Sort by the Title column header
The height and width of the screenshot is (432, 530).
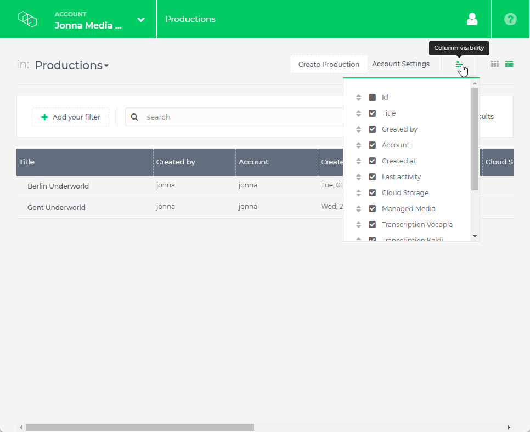84,162
